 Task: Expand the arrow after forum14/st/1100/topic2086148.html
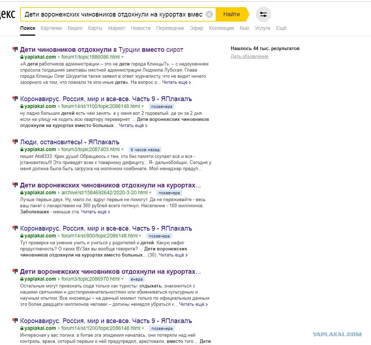pos(142,106)
